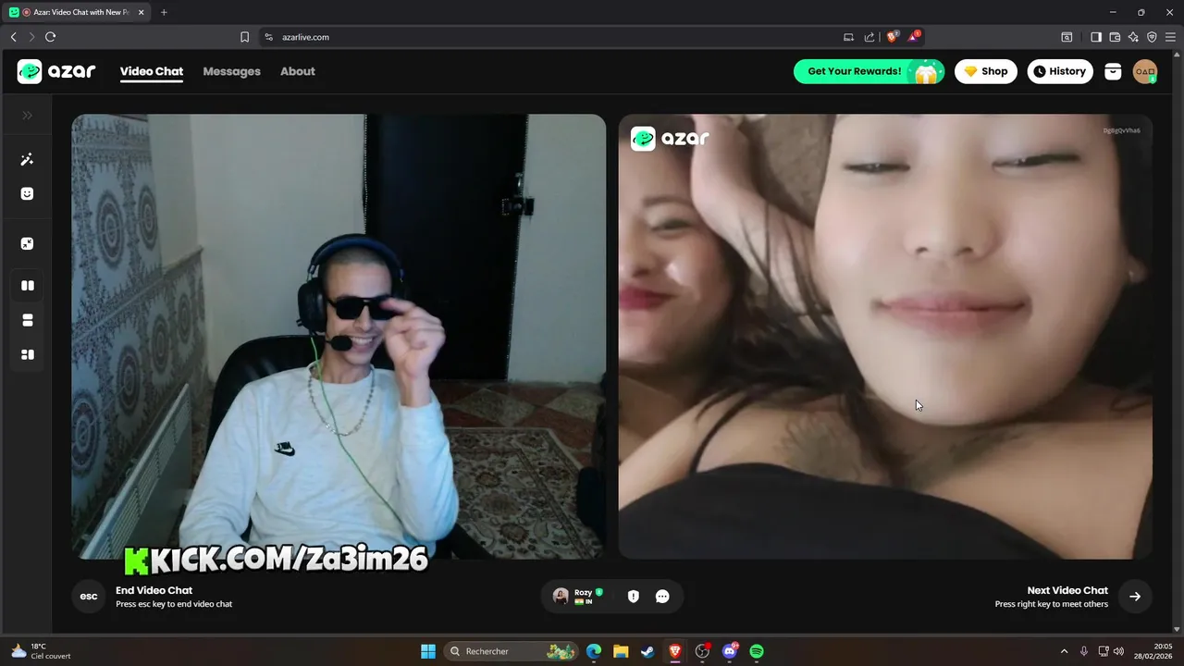Launch Microsoft Edge from taskbar
The width and height of the screenshot is (1184, 666).
tap(594, 651)
